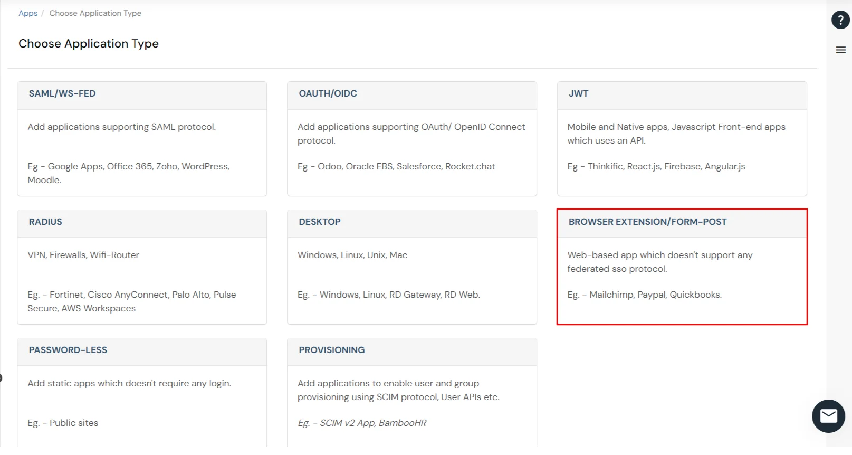Select the SAML/WS-FED application card heading
The height and width of the screenshot is (455, 852).
pyautogui.click(x=62, y=93)
